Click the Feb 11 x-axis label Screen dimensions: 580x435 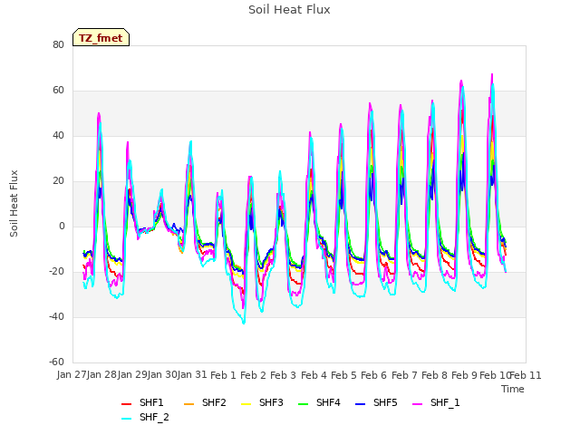(x=526, y=375)
